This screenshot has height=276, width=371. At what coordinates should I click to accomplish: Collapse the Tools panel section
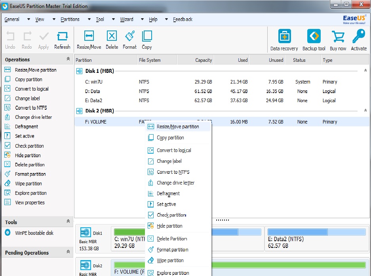click(x=68, y=222)
